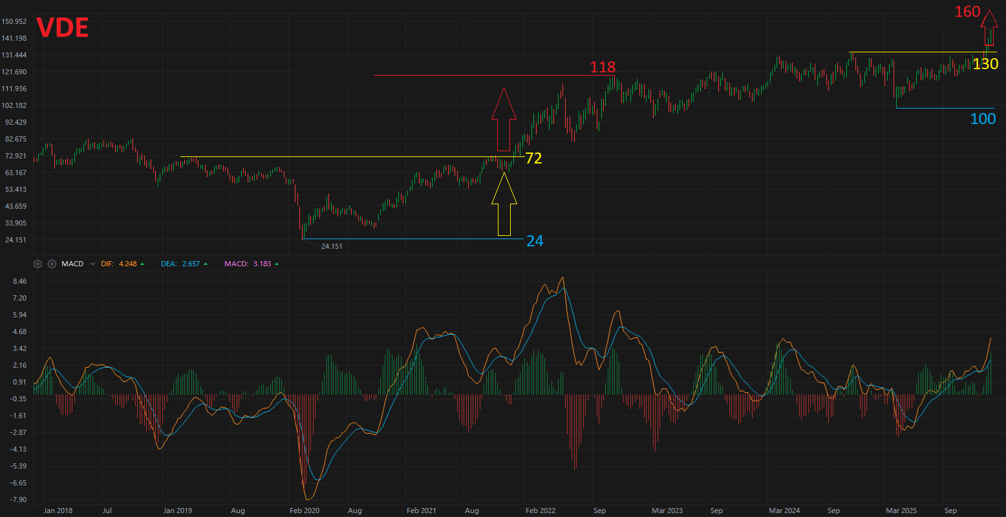
Task: Select the blue 100 price label
Action: click(983, 119)
